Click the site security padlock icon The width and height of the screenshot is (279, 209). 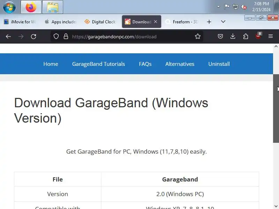tap(66, 37)
